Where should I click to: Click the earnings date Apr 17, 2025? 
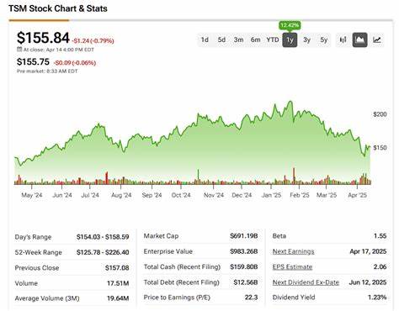(368, 251)
